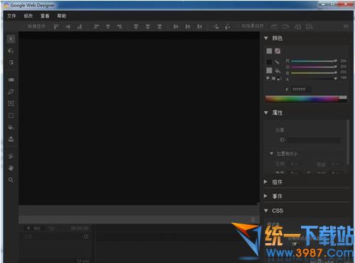Select the Ink bottle tool

click(11, 139)
